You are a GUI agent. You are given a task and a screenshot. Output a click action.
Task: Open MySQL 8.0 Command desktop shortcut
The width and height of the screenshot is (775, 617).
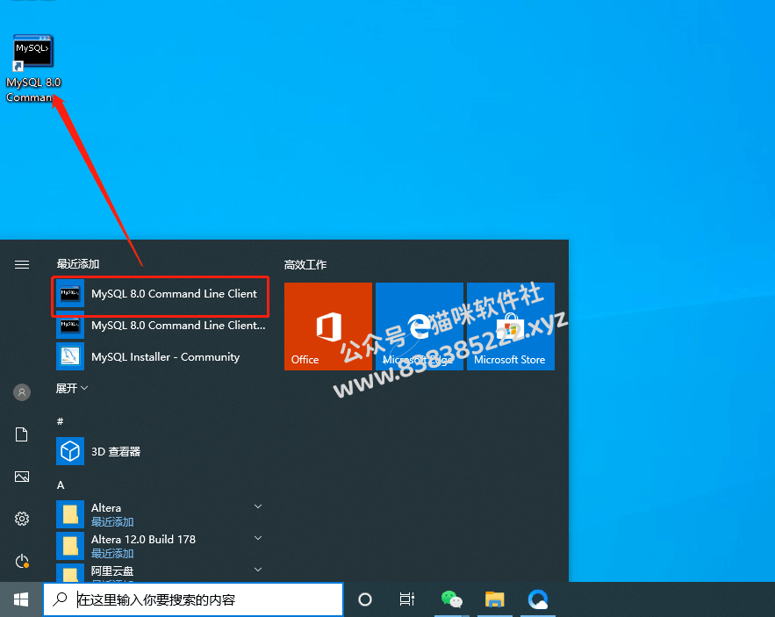point(33,68)
